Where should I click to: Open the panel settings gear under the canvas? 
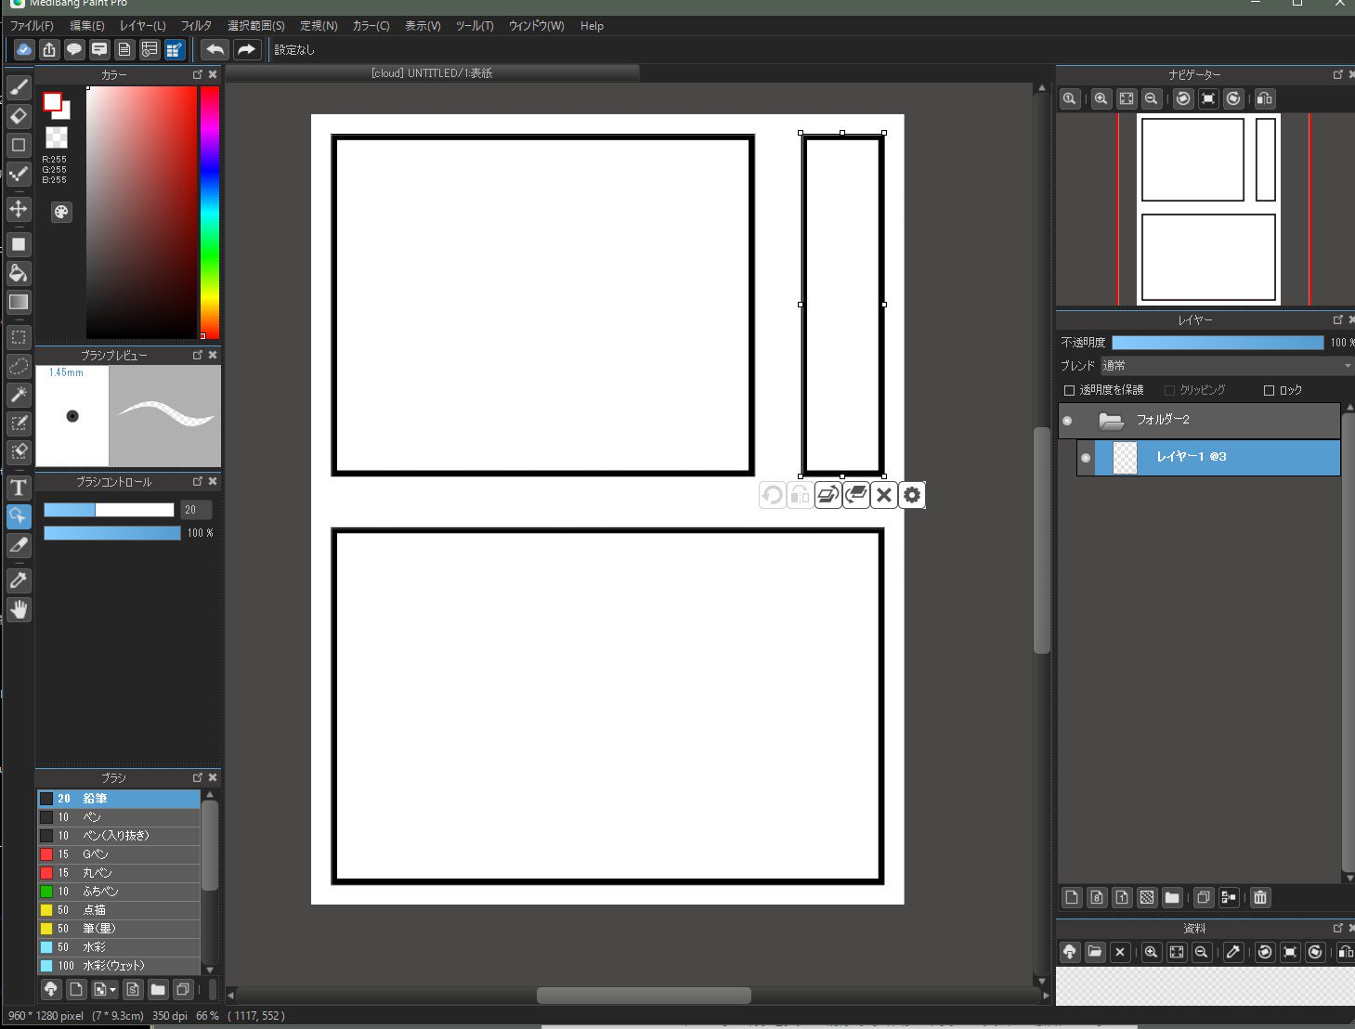[912, 495]
